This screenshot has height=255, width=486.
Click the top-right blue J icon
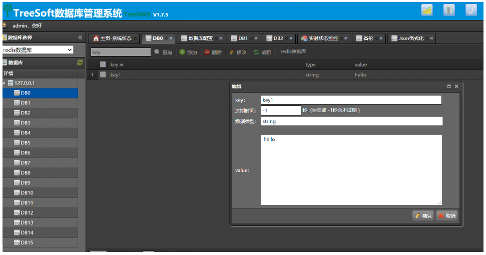tap(470, 9)
